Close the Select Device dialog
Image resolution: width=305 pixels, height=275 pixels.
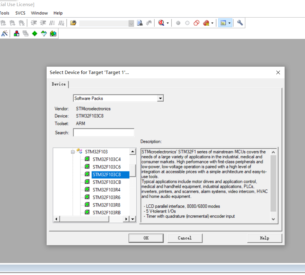(x=278, y=72)
